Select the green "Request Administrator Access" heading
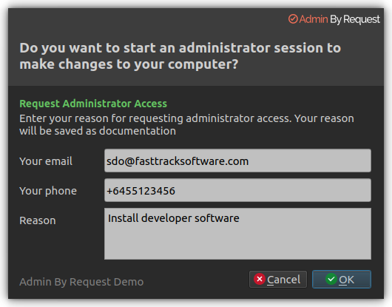392x307 pixels. (93, 104)
